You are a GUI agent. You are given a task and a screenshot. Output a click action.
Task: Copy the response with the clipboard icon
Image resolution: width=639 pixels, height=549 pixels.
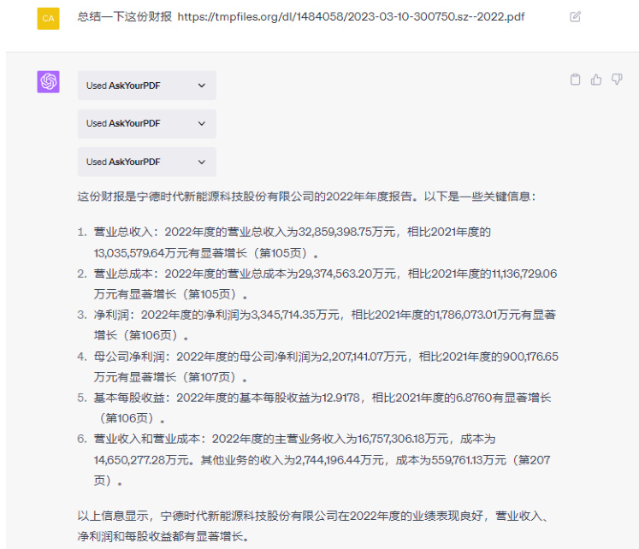[x=576, y=80]
